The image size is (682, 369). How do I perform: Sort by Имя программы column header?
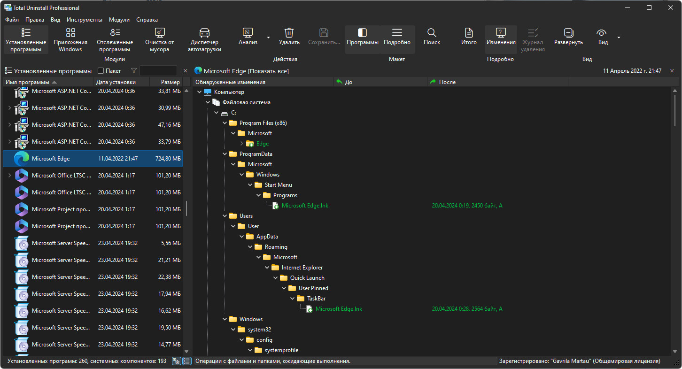point(48,82)
